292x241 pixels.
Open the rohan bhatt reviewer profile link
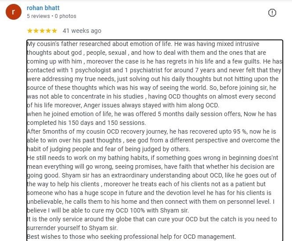pos(43,8)
